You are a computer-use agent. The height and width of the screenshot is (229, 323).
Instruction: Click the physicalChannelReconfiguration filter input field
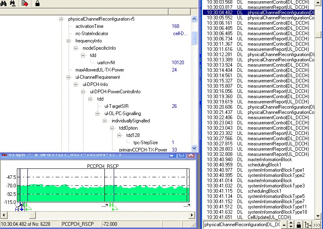coord(242,225)
